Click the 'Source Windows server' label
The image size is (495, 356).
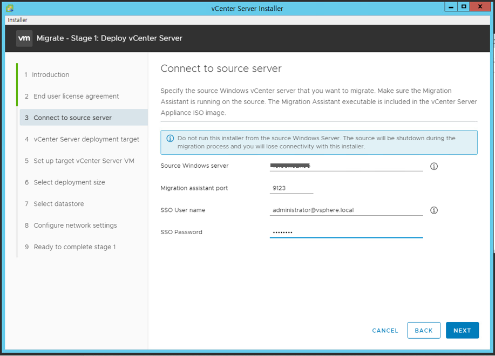pos(194,166)
